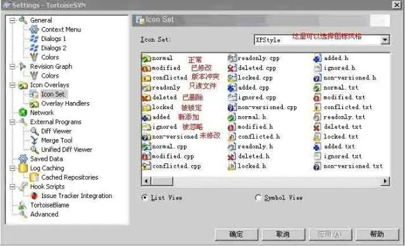Click the deleted folder overlay icon
The height and width of the screenshot is (246, 405).
(x=146, y=98)
